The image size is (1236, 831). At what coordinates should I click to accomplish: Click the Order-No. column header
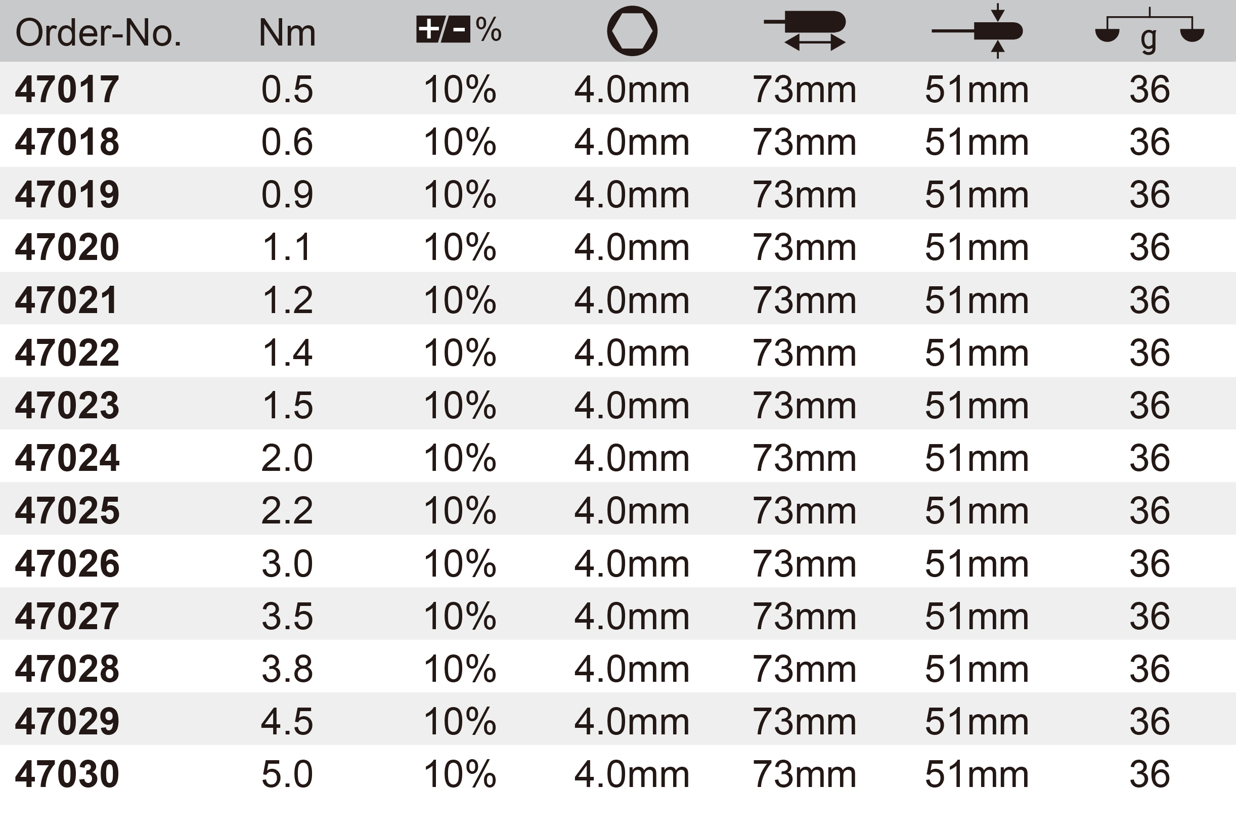99,33
